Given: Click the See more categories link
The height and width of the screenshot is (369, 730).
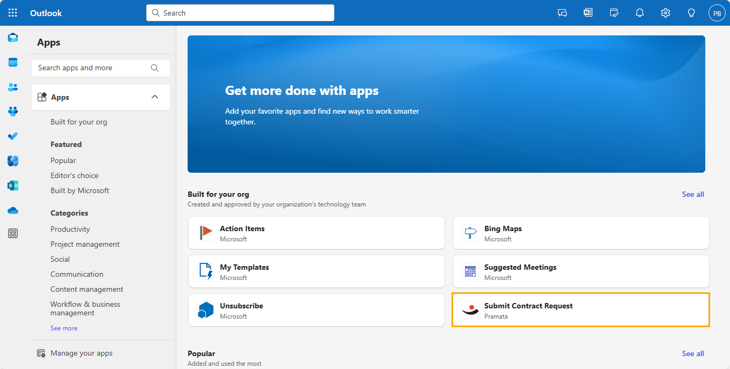Looking at the screenshot, I should point(64,328).
